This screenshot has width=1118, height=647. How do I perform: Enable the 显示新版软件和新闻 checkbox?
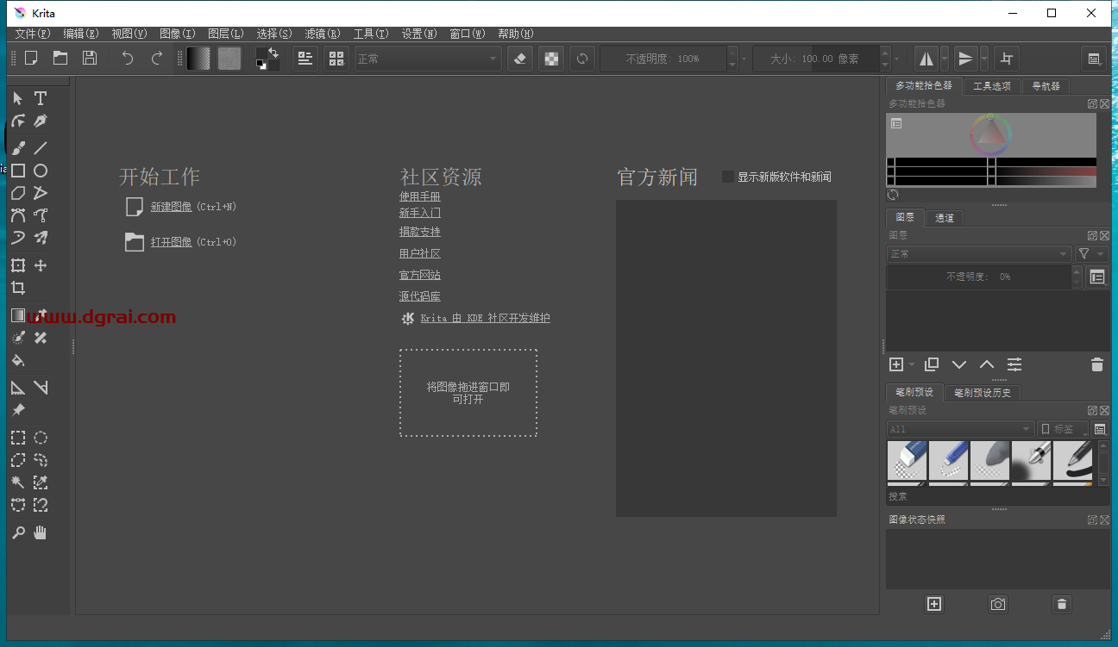(x=727, y=176)
